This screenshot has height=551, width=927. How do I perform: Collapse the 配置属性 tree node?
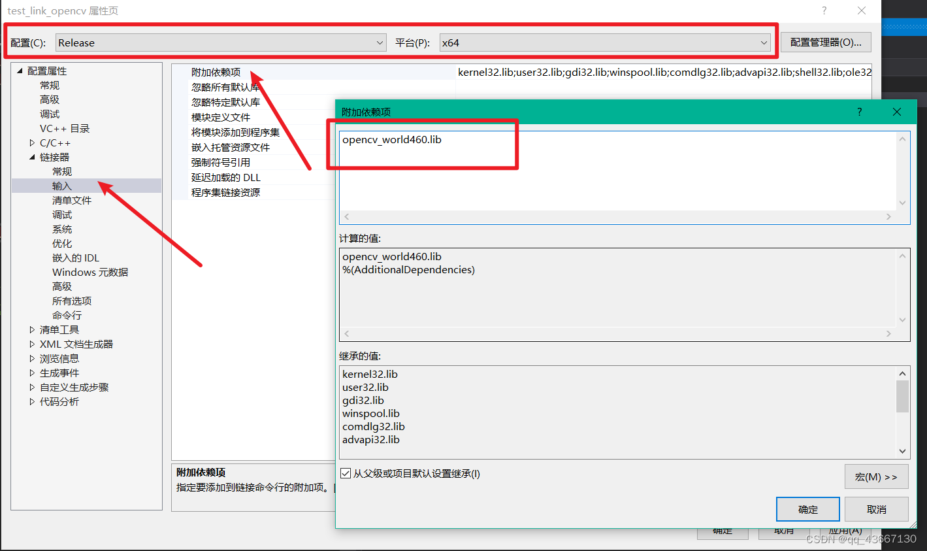tap(20, 71)
